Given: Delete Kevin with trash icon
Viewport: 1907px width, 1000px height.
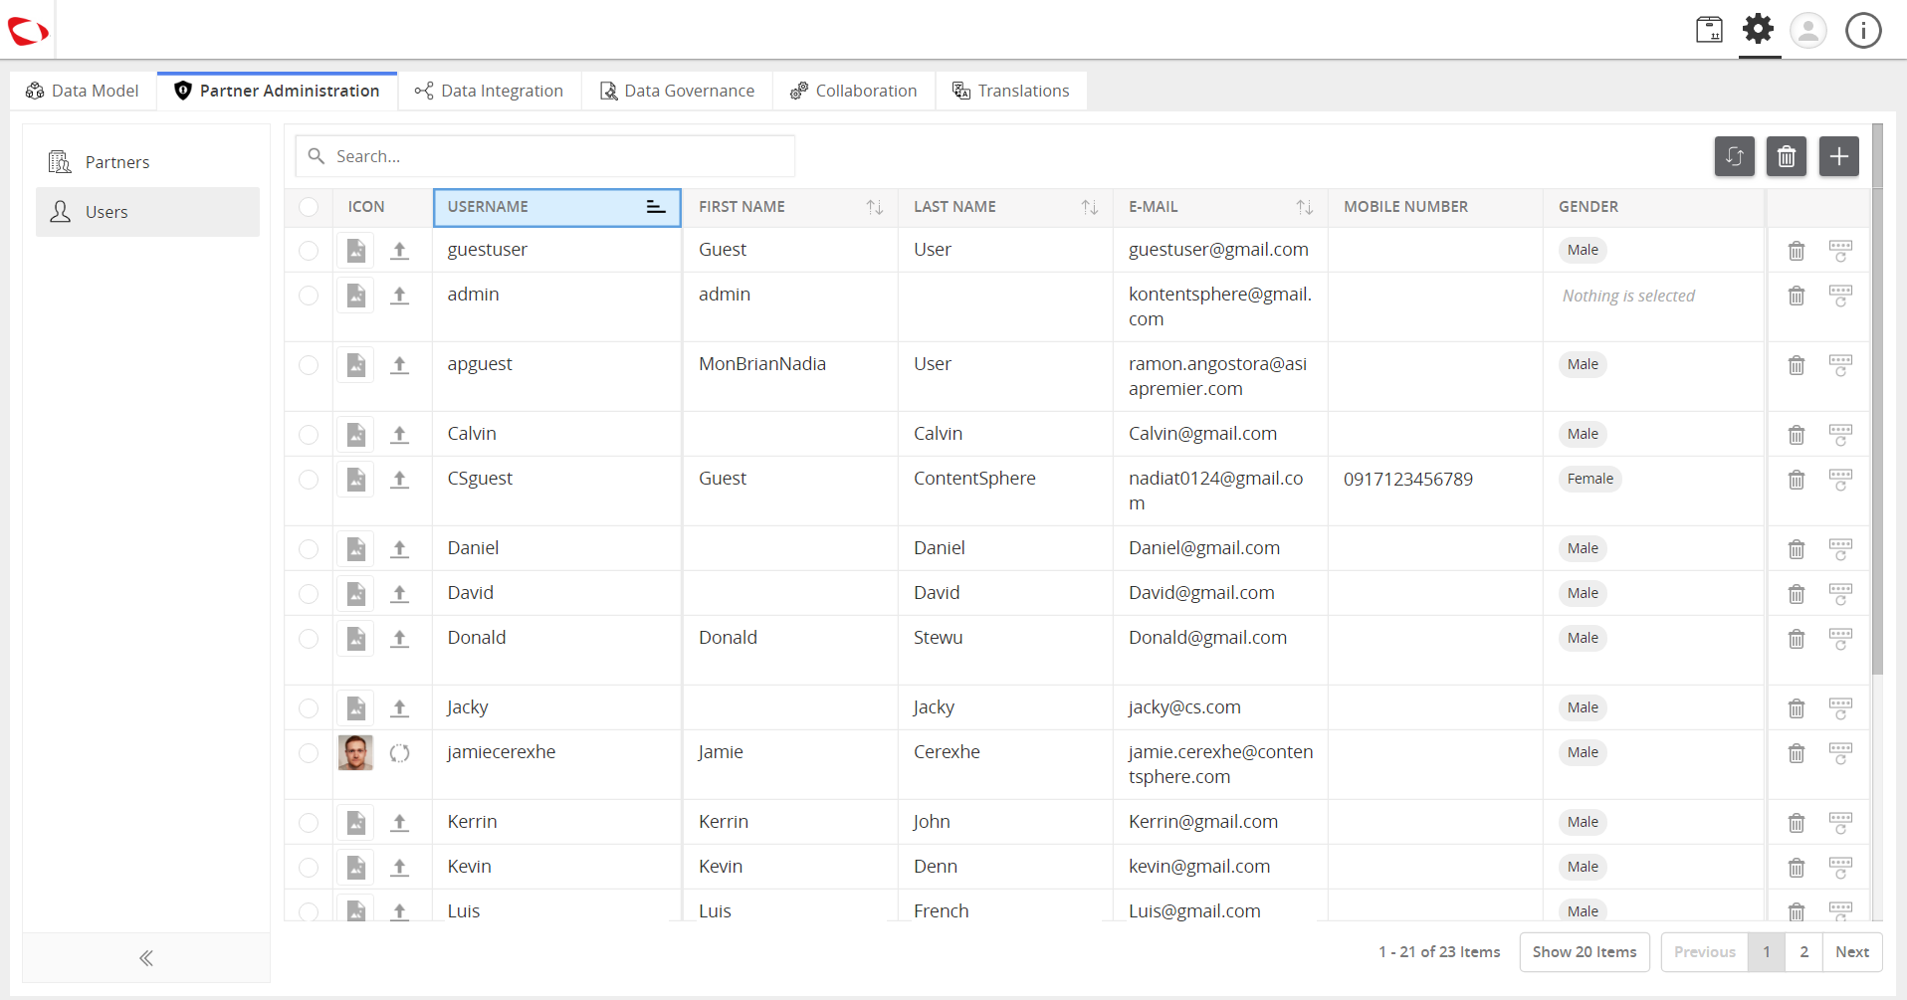Looking at the screenshot, I should (1797, 868).
